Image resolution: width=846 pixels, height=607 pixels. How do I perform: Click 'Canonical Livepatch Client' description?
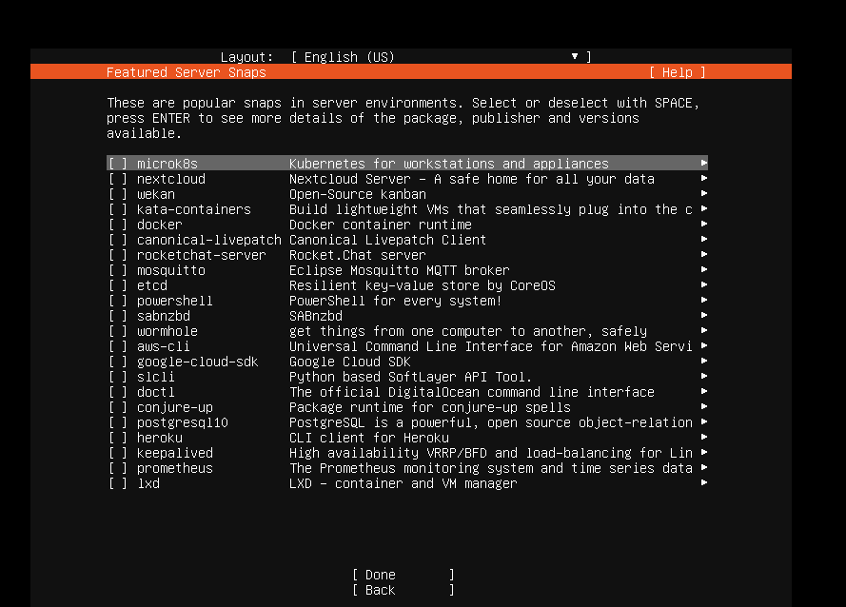pos(388,240)
